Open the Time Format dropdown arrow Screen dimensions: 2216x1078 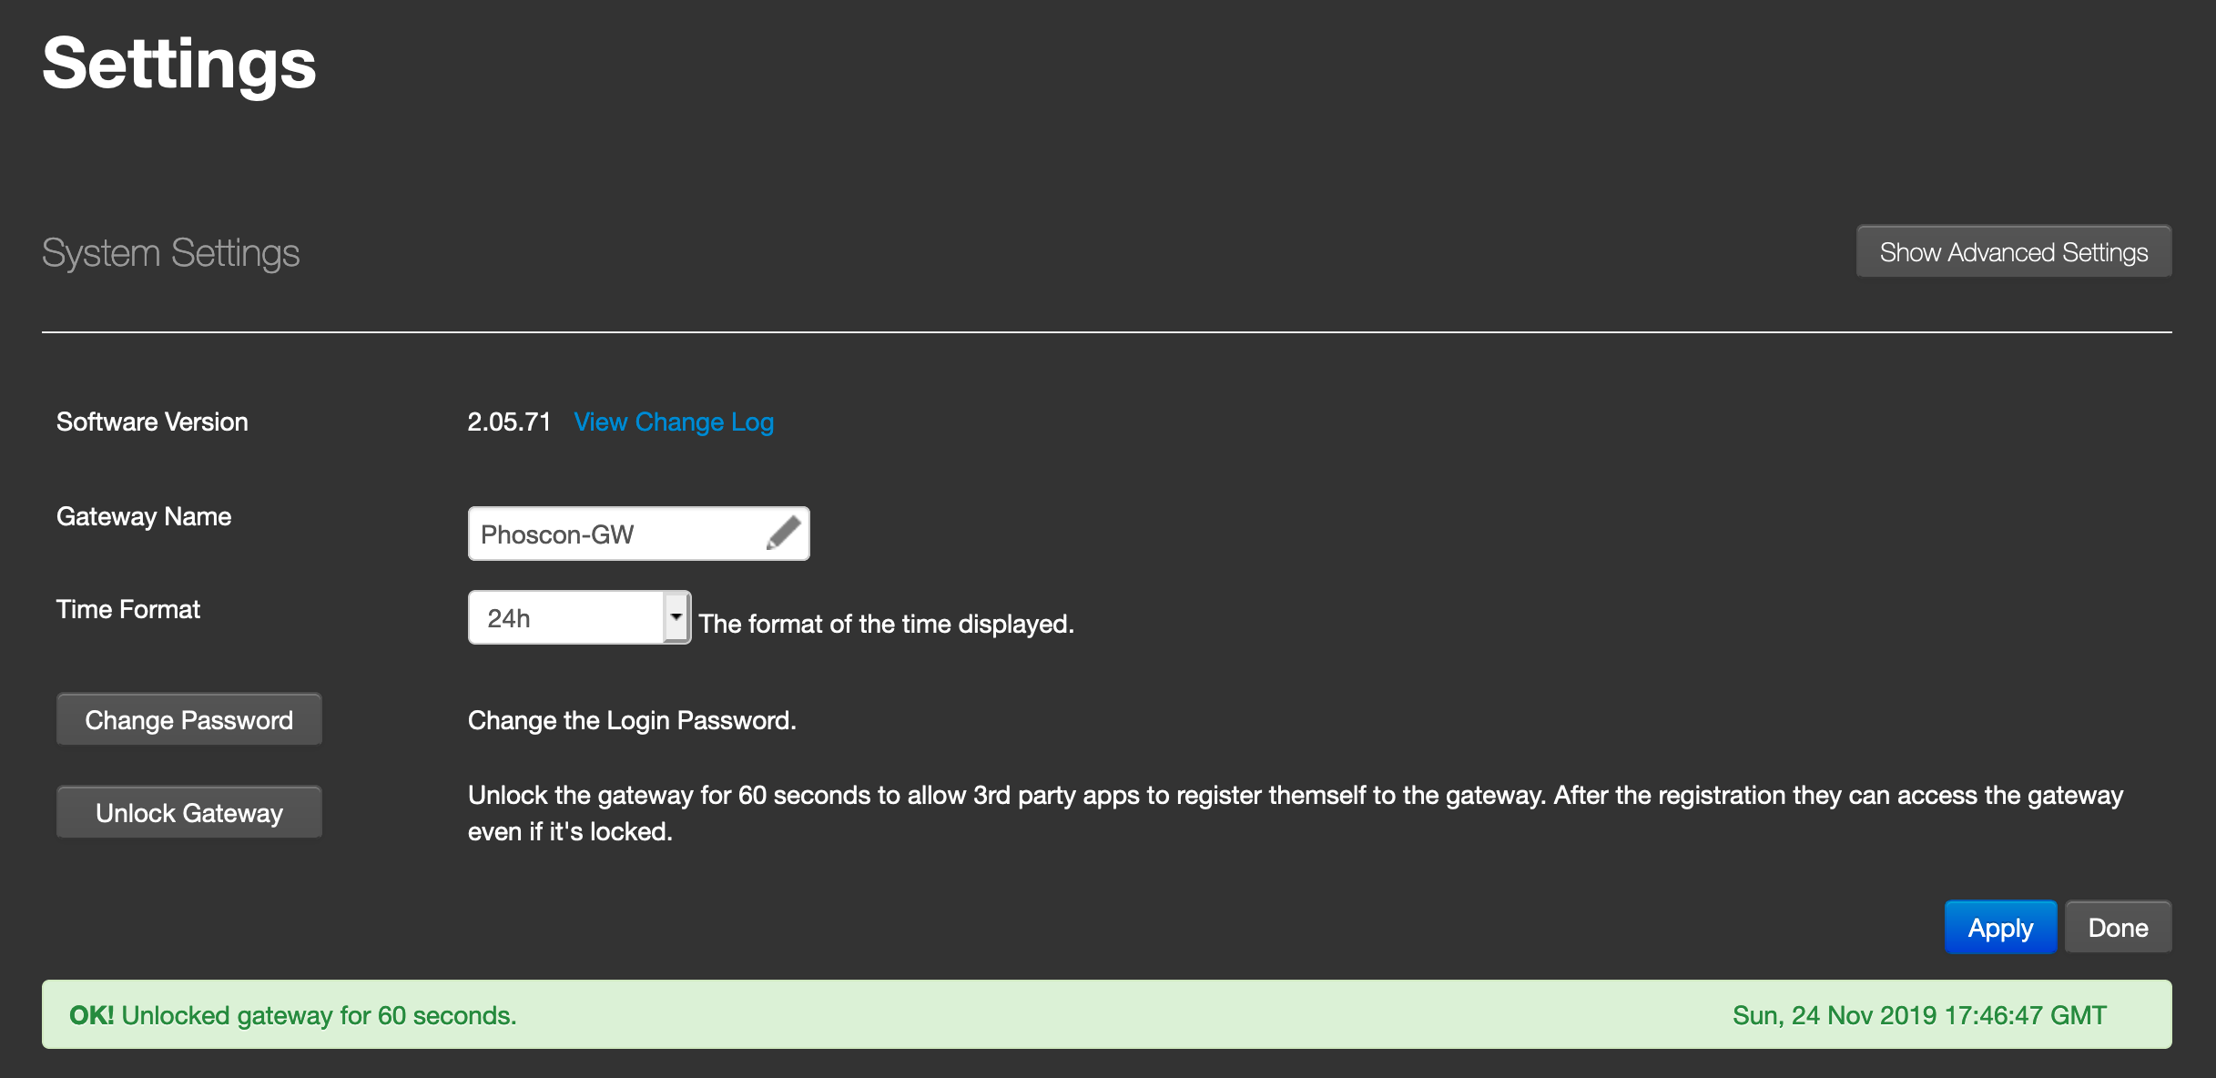click(676, 617)
